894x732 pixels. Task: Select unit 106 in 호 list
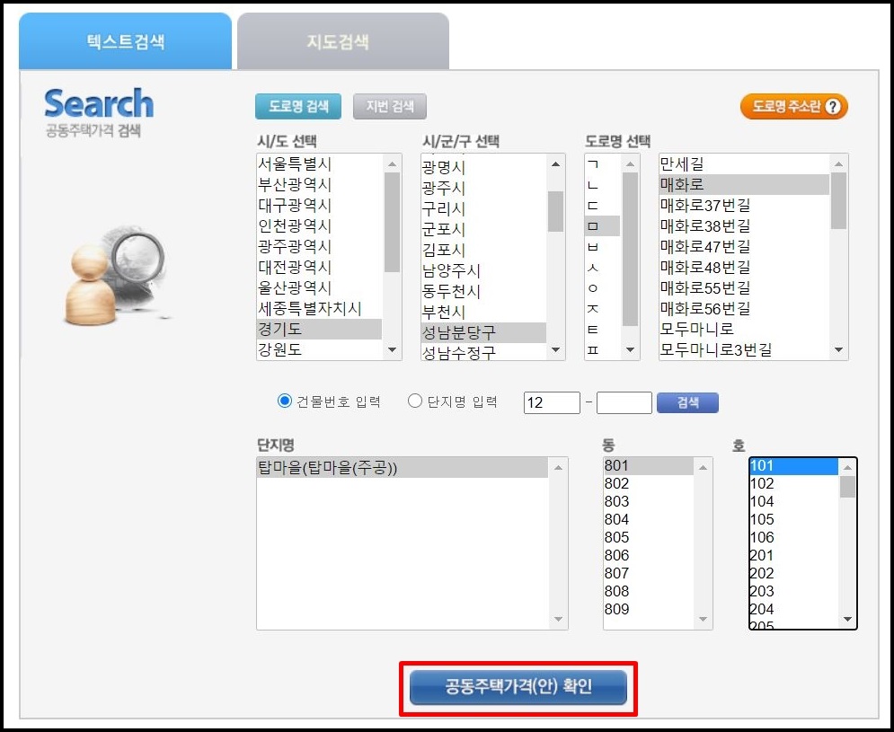click(793, 538)
